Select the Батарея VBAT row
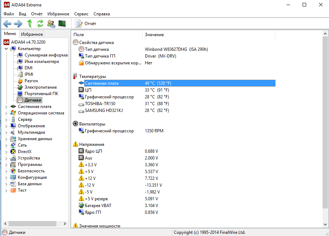Viewport: 329px width, 236px height. coord(177,206)
